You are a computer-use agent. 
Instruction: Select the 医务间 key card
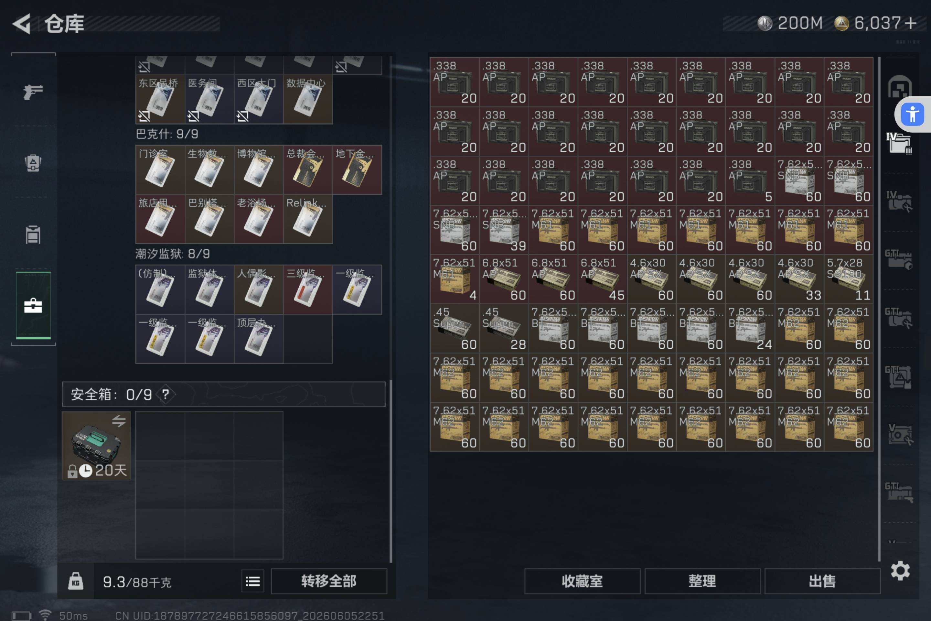coord(209,99)
